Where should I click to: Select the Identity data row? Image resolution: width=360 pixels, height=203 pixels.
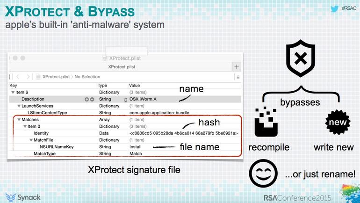(126, 133)
